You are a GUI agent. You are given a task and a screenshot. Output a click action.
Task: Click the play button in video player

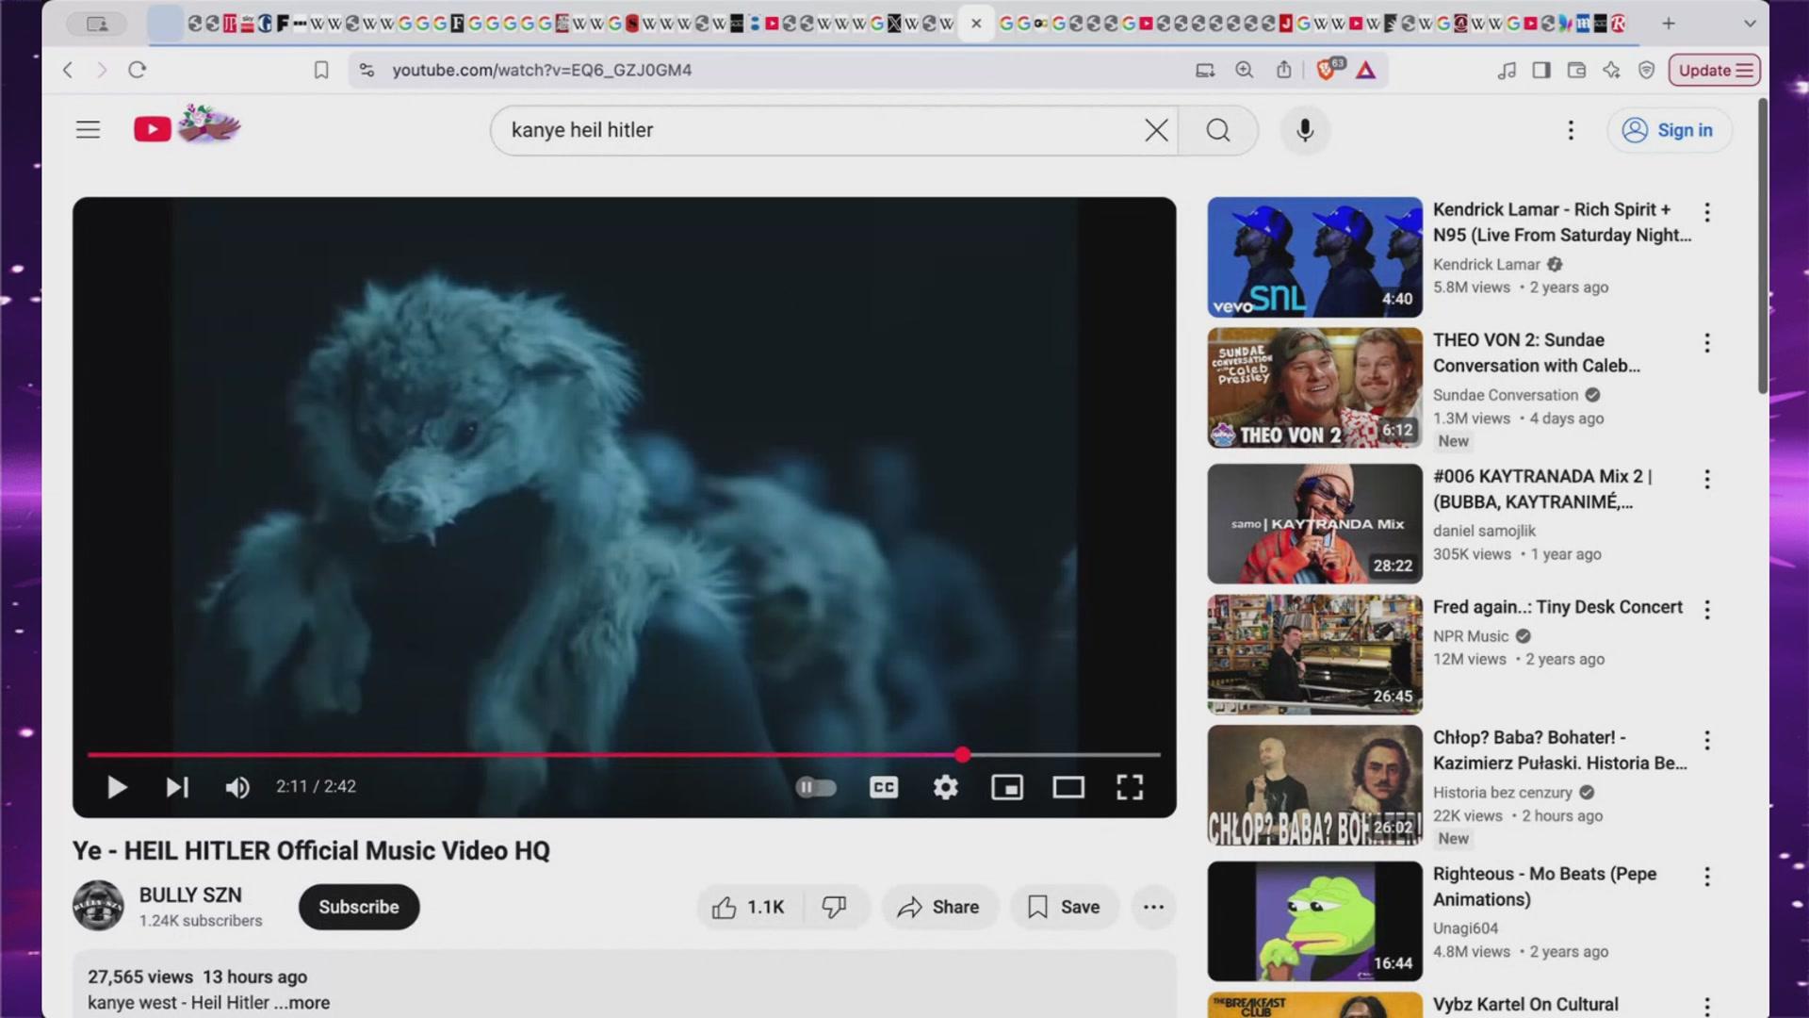point(117,787)
